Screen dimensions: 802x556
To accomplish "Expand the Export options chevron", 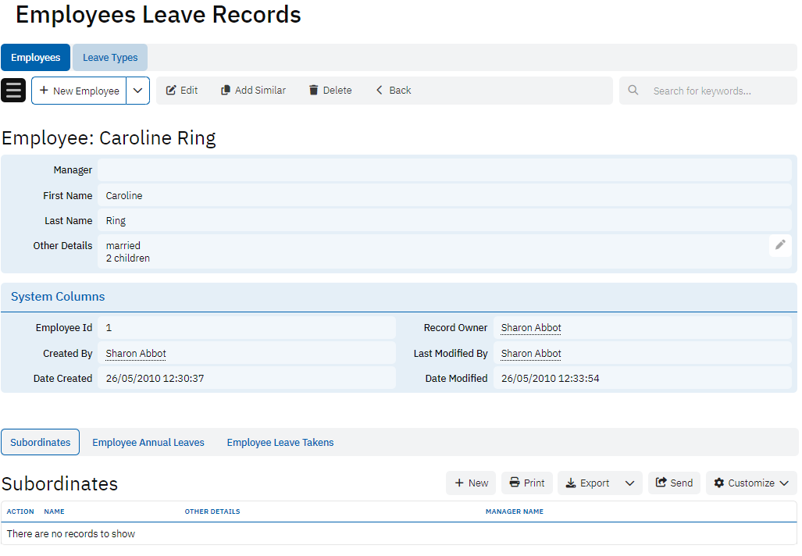I will 630,483.
